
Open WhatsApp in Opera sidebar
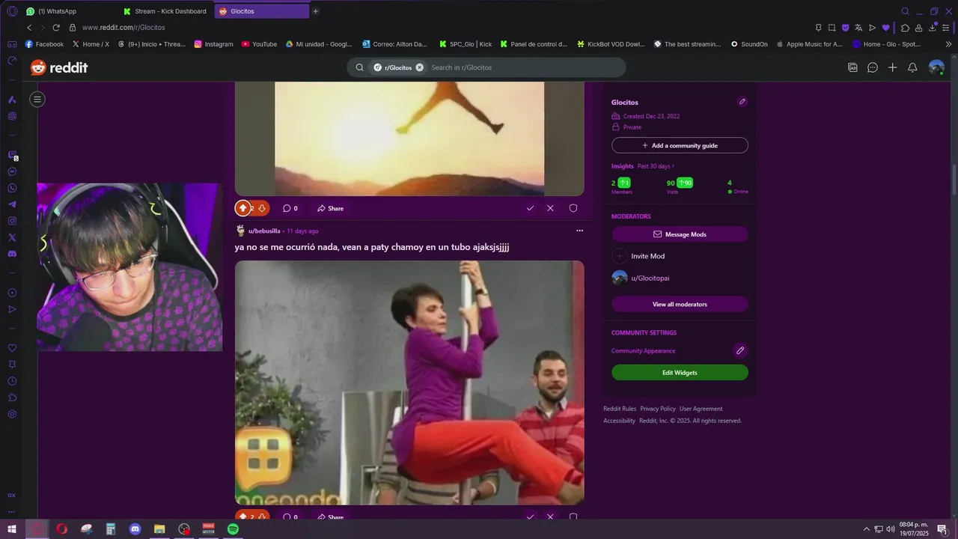coord(12,188)
